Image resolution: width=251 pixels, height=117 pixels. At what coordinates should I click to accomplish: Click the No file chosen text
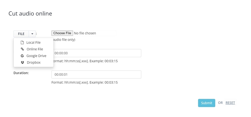tap(85, 33)
